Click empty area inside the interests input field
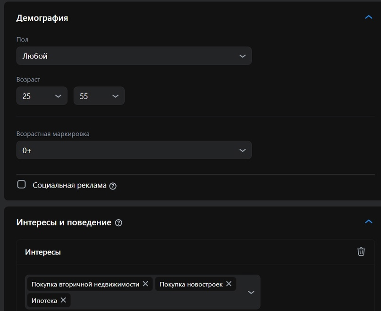 (158, 300)
